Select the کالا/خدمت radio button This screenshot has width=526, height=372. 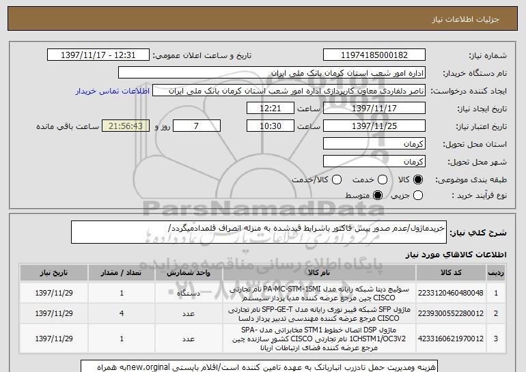coord(337,180)
